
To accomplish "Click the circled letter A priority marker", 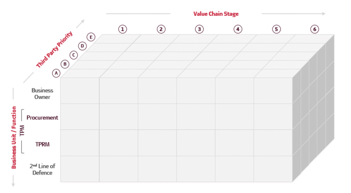I will point(56,73).
